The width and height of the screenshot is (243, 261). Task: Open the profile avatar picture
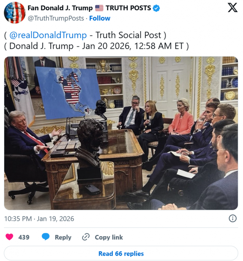tap(15, 13)
